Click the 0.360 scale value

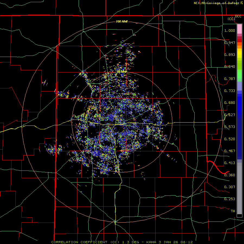point(230,175)
